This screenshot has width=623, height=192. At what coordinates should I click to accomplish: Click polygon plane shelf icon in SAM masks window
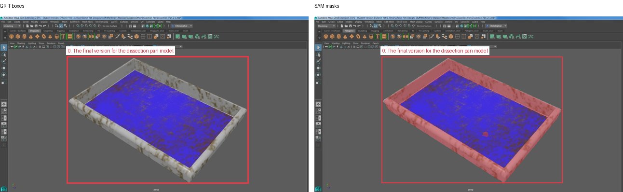[352, 37]
